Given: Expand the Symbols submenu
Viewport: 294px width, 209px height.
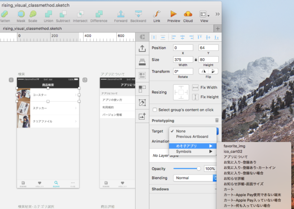Looking at the screenshot, I should click(192, 152).
